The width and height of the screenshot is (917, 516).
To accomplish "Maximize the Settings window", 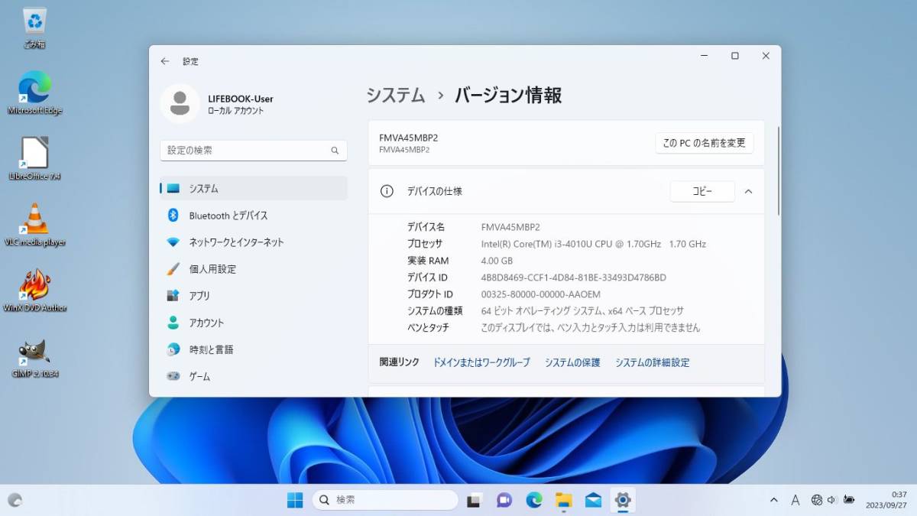I will click(734, 56).
